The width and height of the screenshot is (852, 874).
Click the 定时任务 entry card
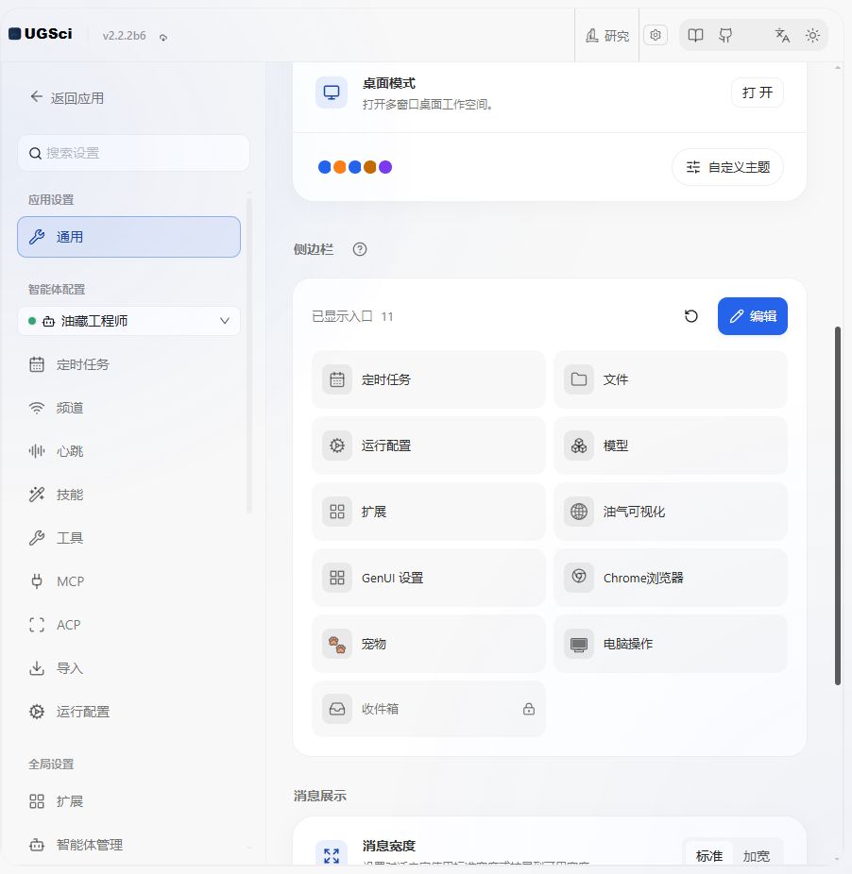point(429,379)
